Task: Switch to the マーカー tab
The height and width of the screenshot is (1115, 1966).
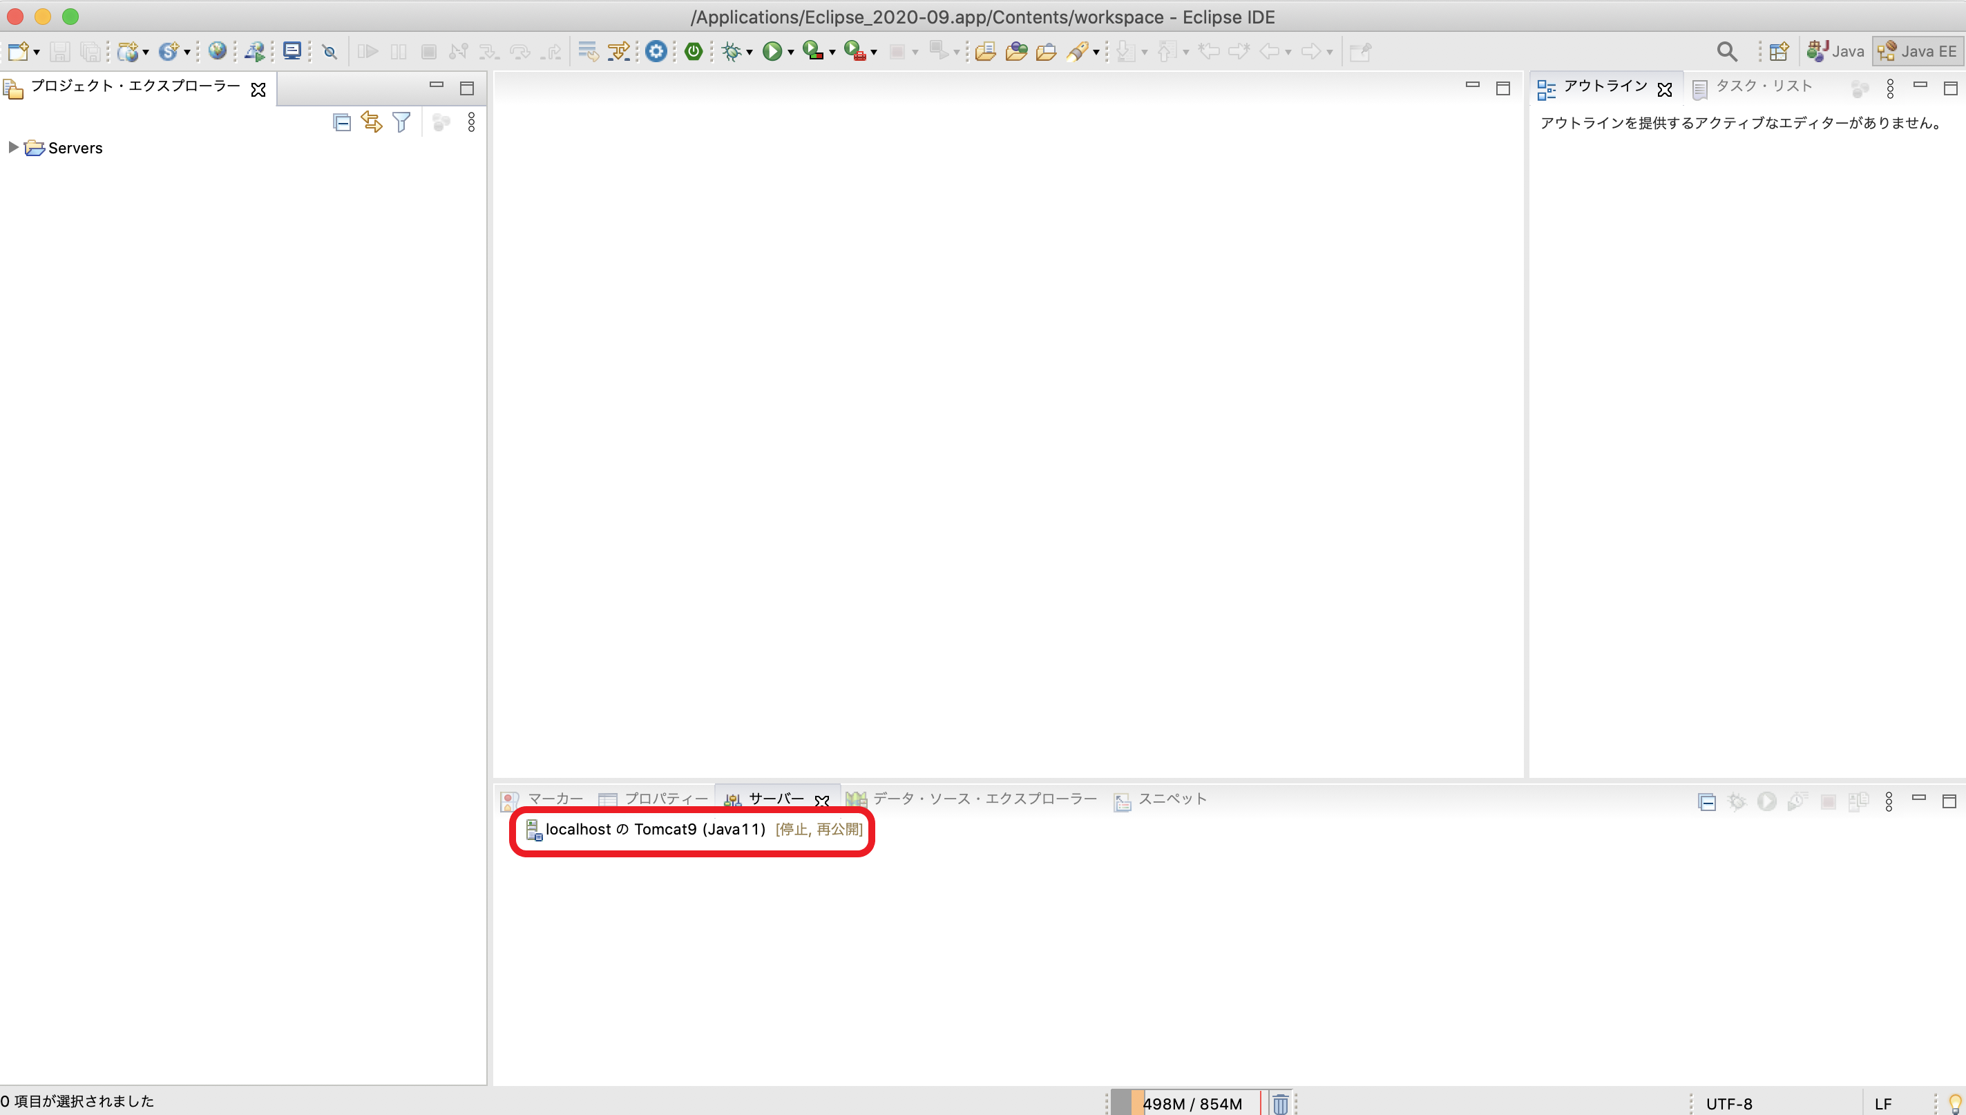Action: point(542,799)
